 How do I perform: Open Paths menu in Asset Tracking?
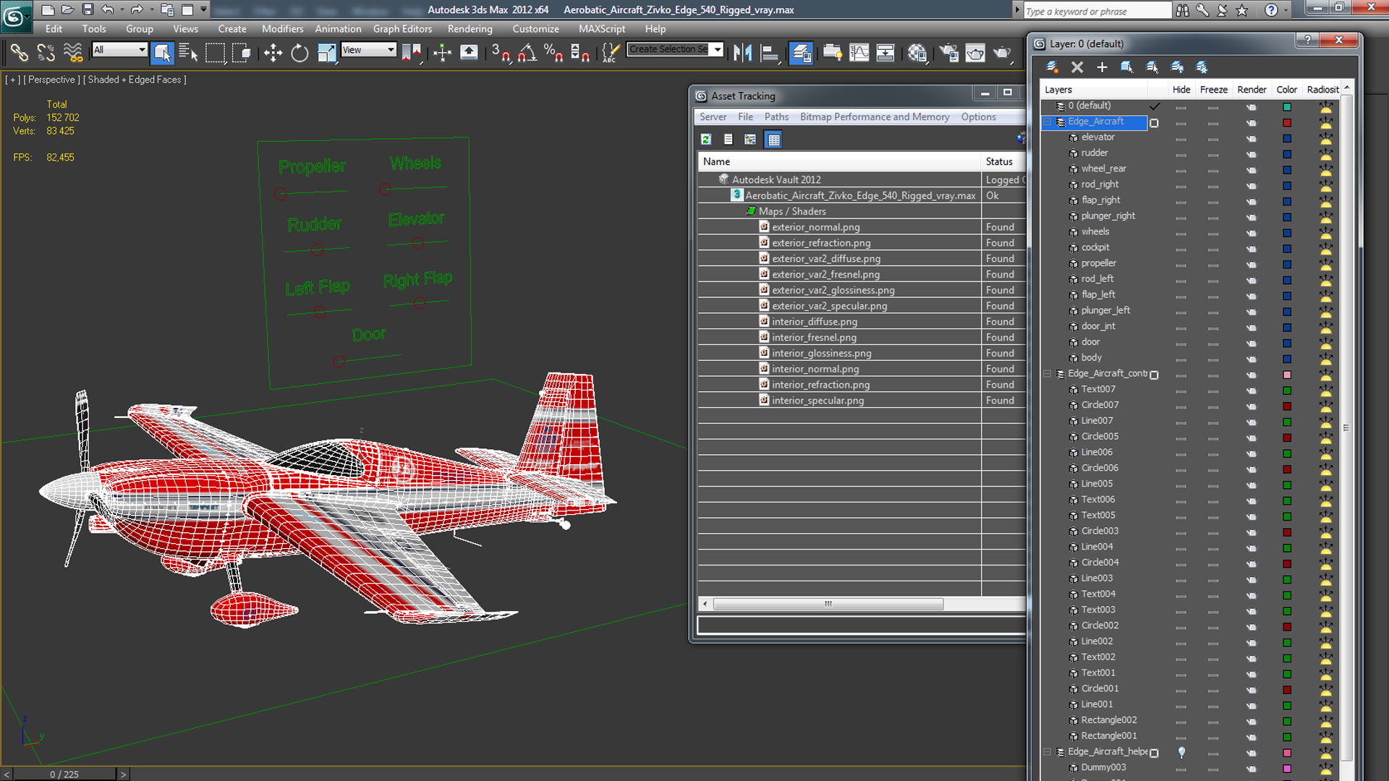click(x=776, y=117)
